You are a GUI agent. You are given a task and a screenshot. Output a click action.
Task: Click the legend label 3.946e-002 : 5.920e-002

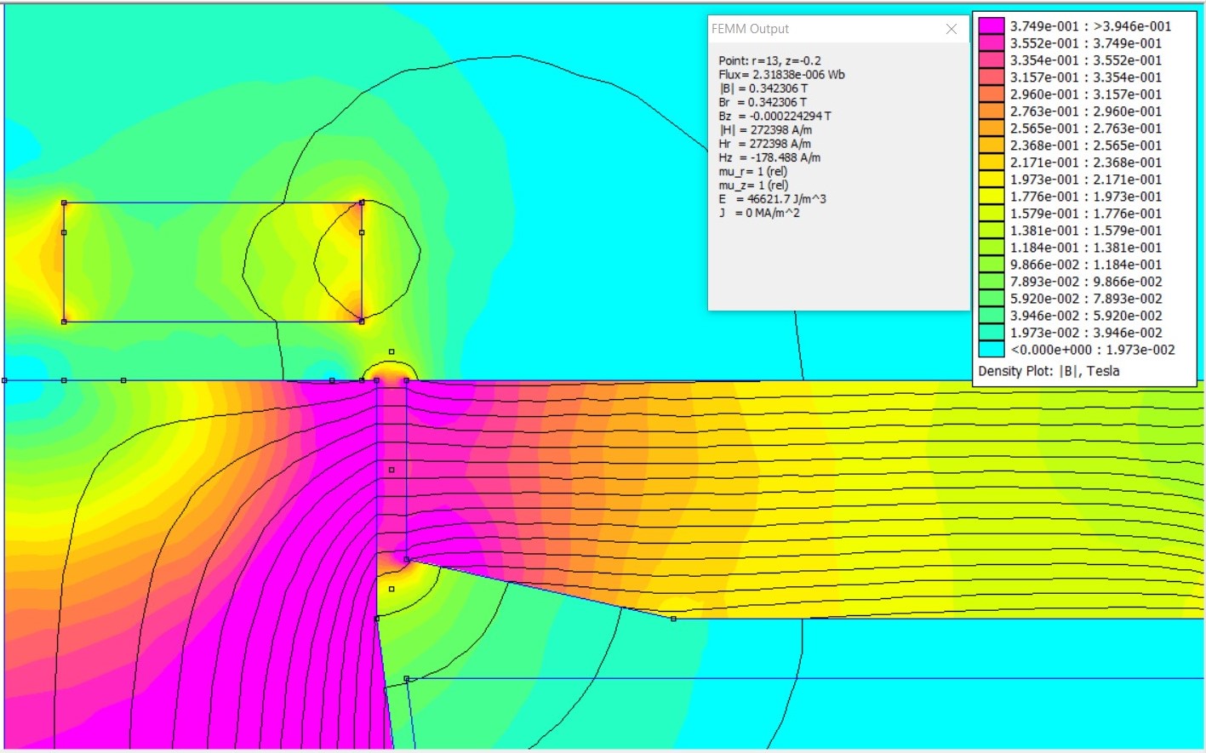tap(1086, 316)
